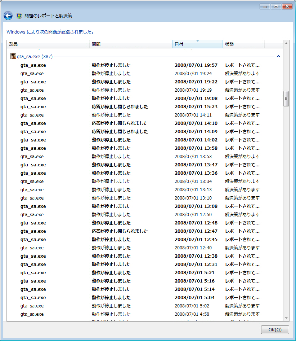This screenshot has width=296, height=341.
Task: Select the report dated 2008/07/01 19:57
Action: [196, 65]
